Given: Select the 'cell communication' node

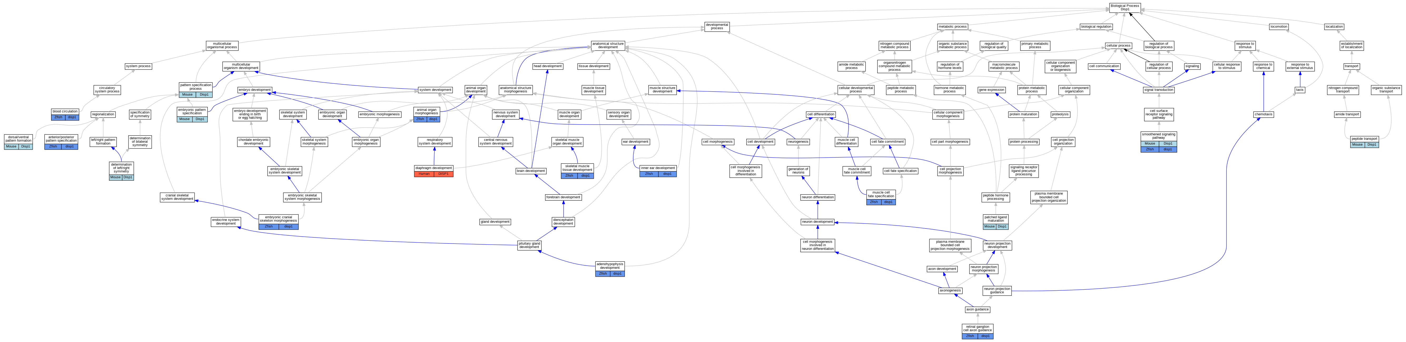Looking at the screenshot, I should click(1104, 66).
